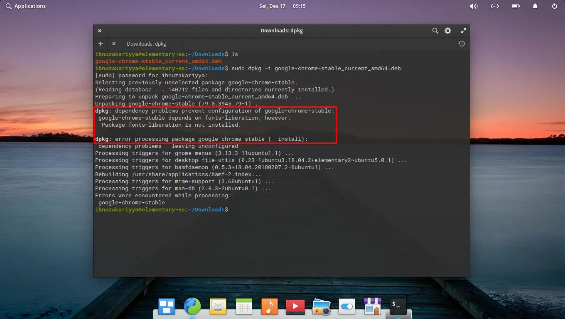Launch Multitasking View from dock

pos(167,307)
